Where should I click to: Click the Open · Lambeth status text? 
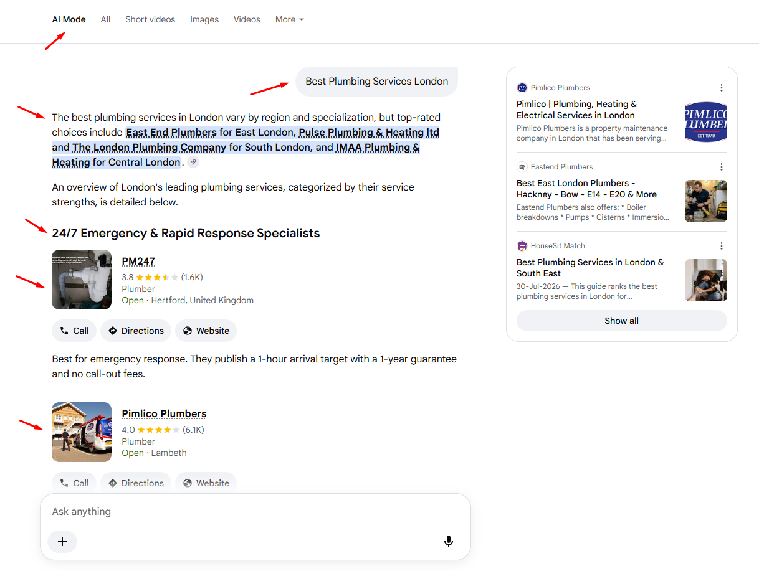(x=154, y=453)
